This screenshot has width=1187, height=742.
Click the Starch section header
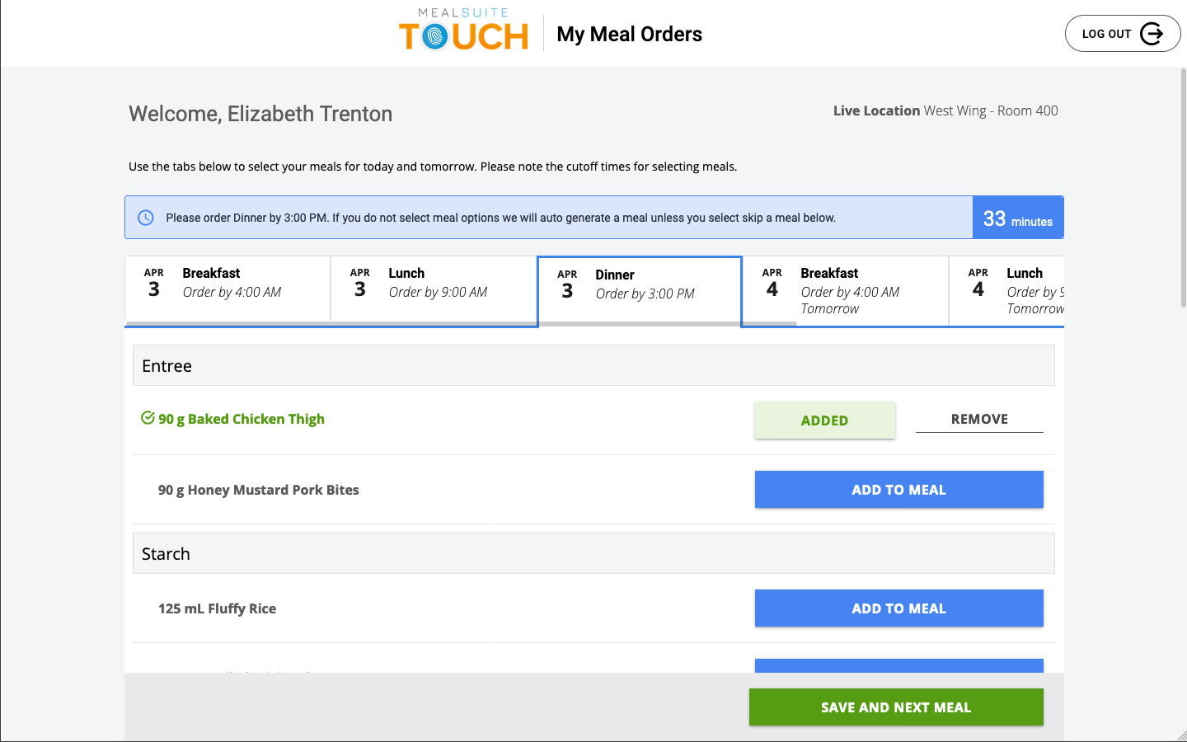pyautogui.click(x=593, y=554)
